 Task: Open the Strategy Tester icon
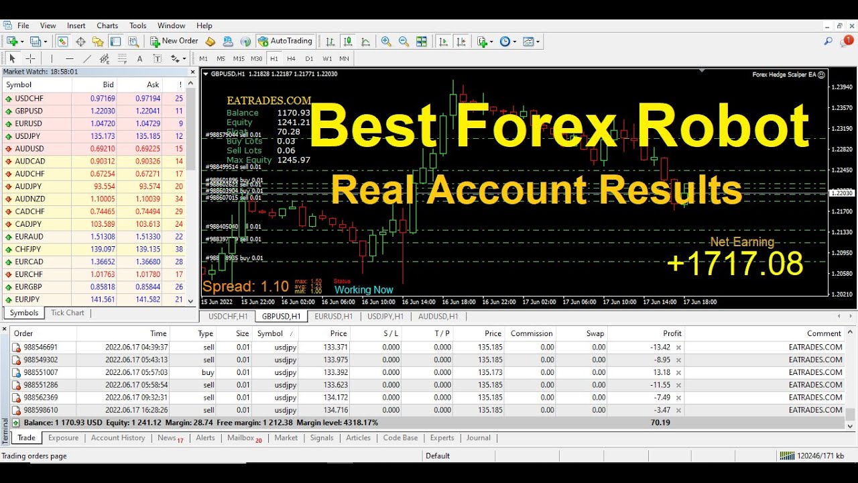tap(133, 41)
